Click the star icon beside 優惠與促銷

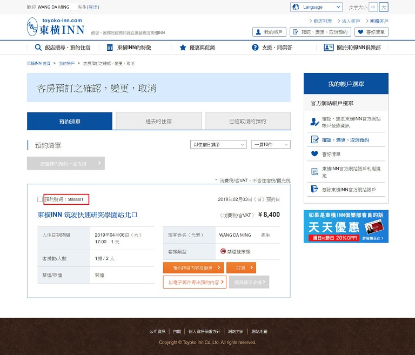[x=183, y=48]
